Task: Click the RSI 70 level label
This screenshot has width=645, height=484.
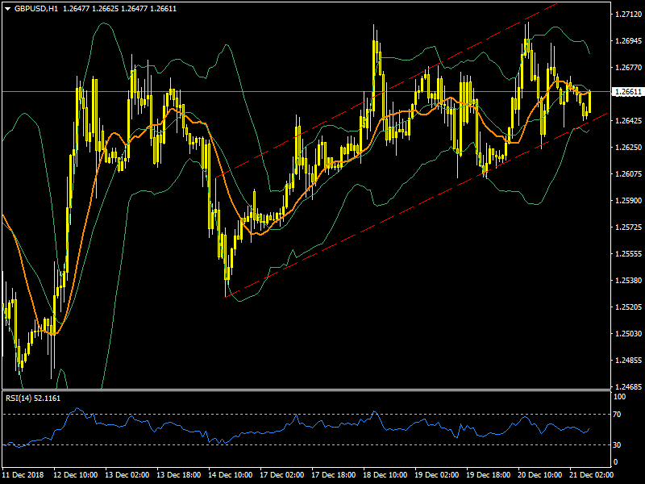Action: point(618,414)
